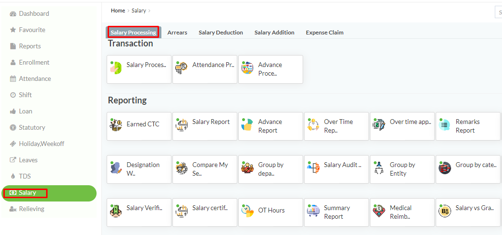Screen dimensions: 502x235
Task: Click the Reports document icon
Action: (13, 46)
